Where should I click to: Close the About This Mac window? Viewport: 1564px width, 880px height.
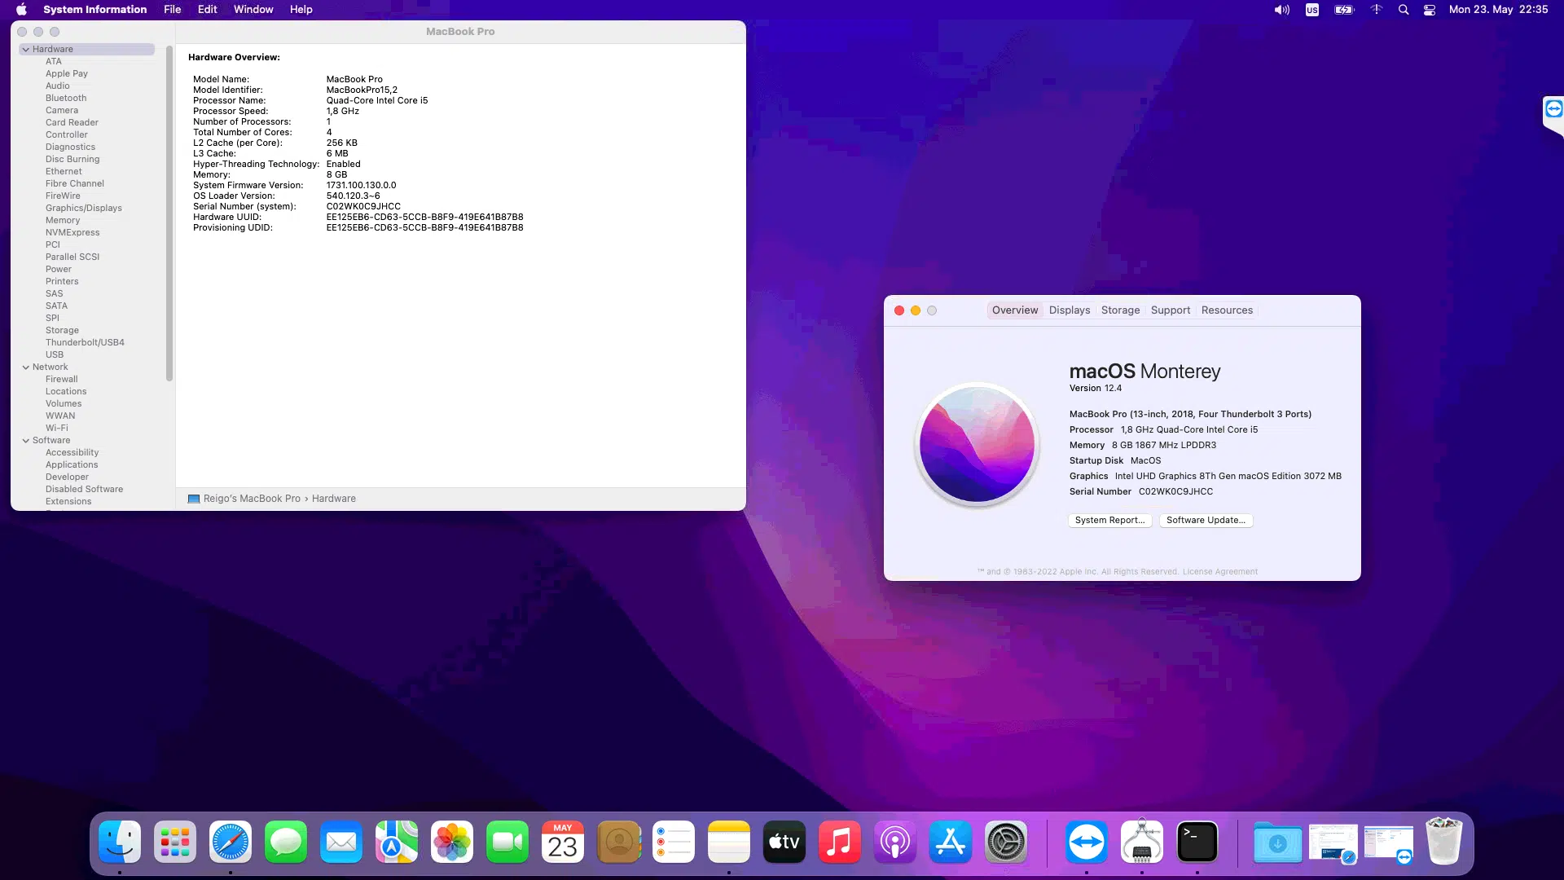tap(899, 310)
